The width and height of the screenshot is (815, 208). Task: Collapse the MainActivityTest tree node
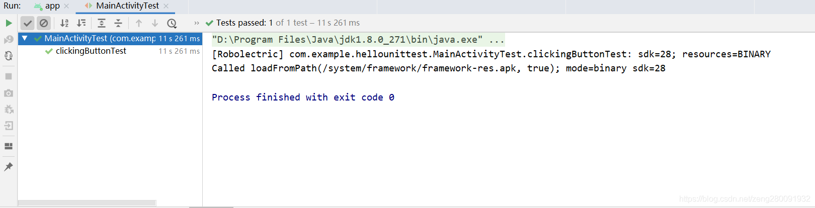pos(25,38)
